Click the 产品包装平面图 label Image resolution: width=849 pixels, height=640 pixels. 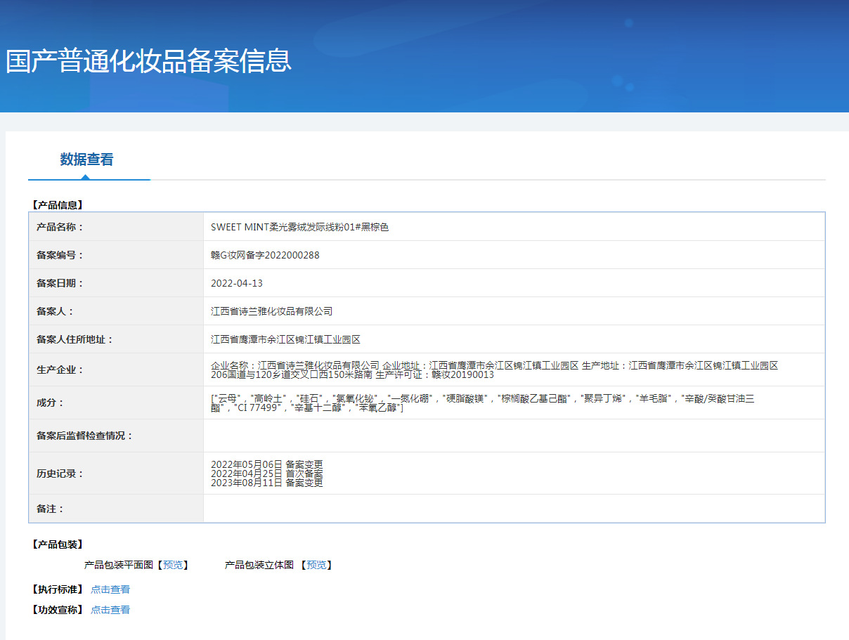tap(119, 565)
